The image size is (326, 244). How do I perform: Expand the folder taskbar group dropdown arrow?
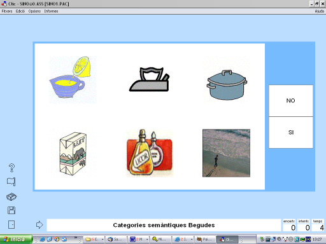103,240
